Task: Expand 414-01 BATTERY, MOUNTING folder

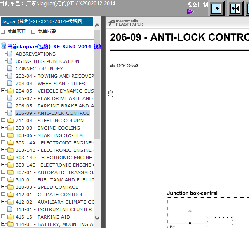Action: (3, 224)
